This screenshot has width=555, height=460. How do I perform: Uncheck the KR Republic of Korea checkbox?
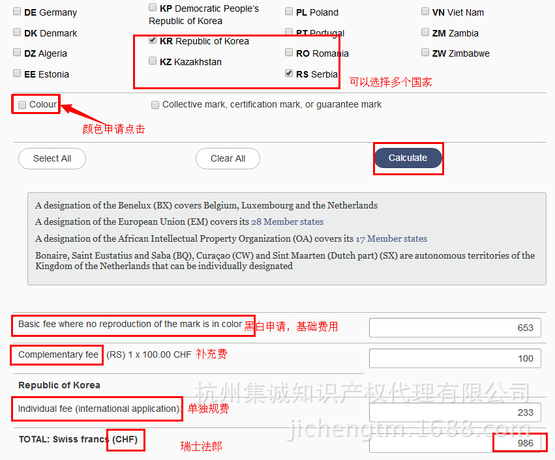pyautogui.click(x=153, y=40)
